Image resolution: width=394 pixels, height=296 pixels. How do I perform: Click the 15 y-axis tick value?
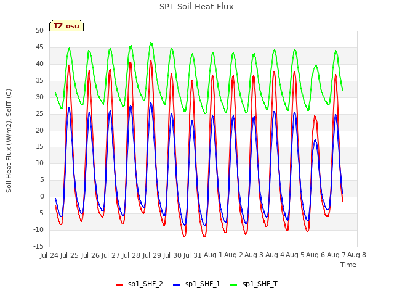tap(39, 147)
